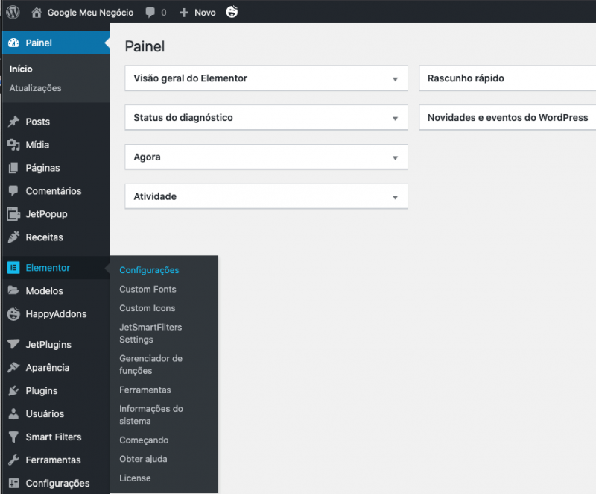Expand the Atividade widget arrow
This screenshot has height=494, width=596.
pyautogui.click(x=396, y=197)
